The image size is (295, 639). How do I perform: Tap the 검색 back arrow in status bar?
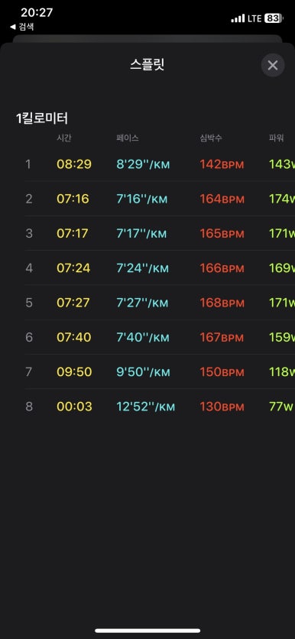click(22, 28)
